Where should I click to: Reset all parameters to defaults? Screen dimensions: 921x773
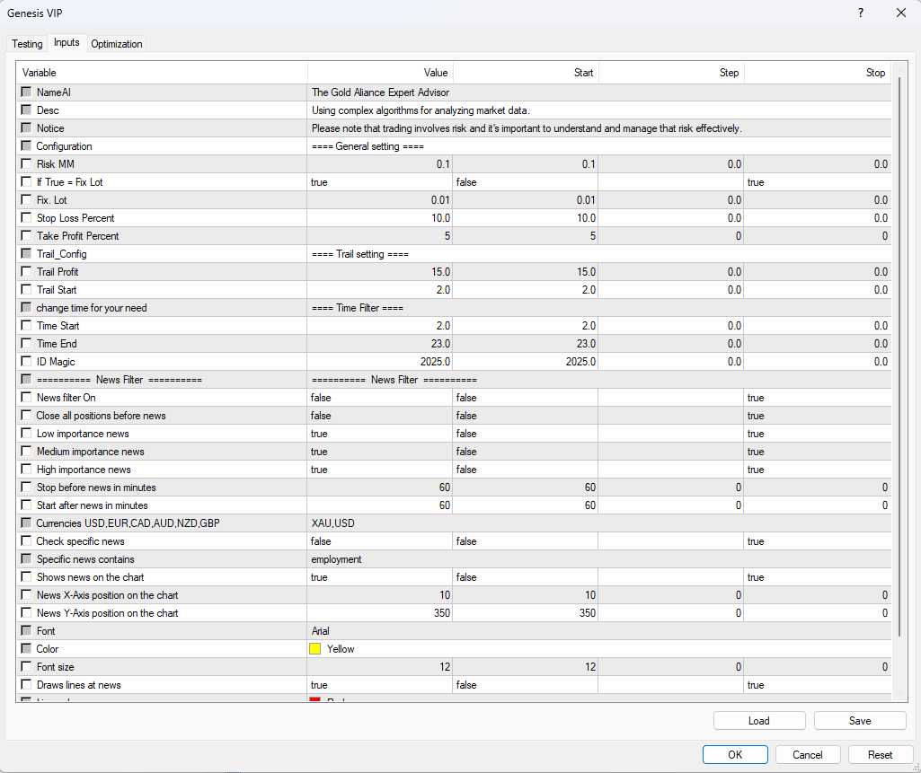pos(879,754)
